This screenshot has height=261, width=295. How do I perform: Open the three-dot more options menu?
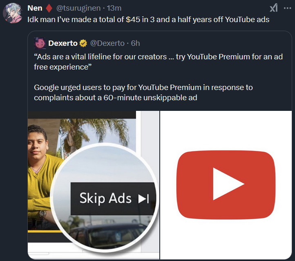287,8
